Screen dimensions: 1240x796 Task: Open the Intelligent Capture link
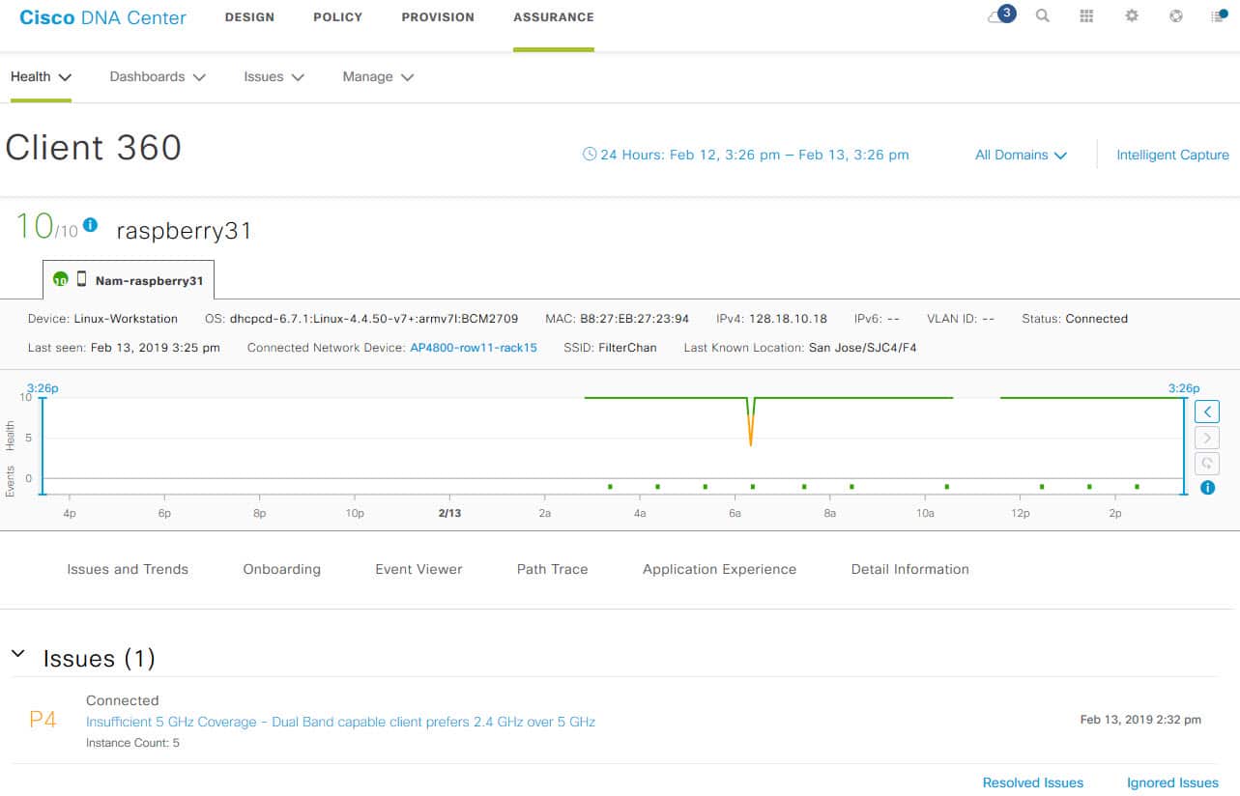tap(1172, 155)
